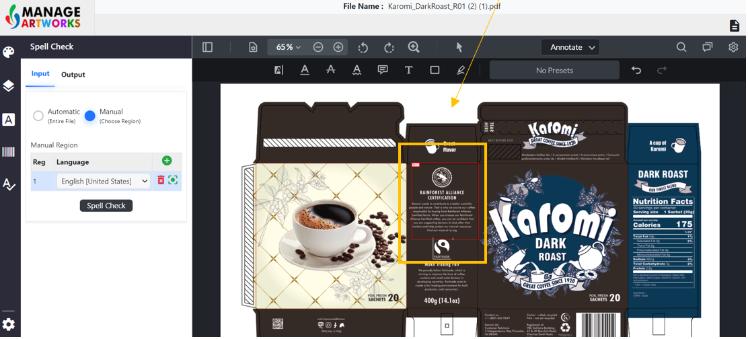Select the pointer cursor tool

[x=459, y=47]
